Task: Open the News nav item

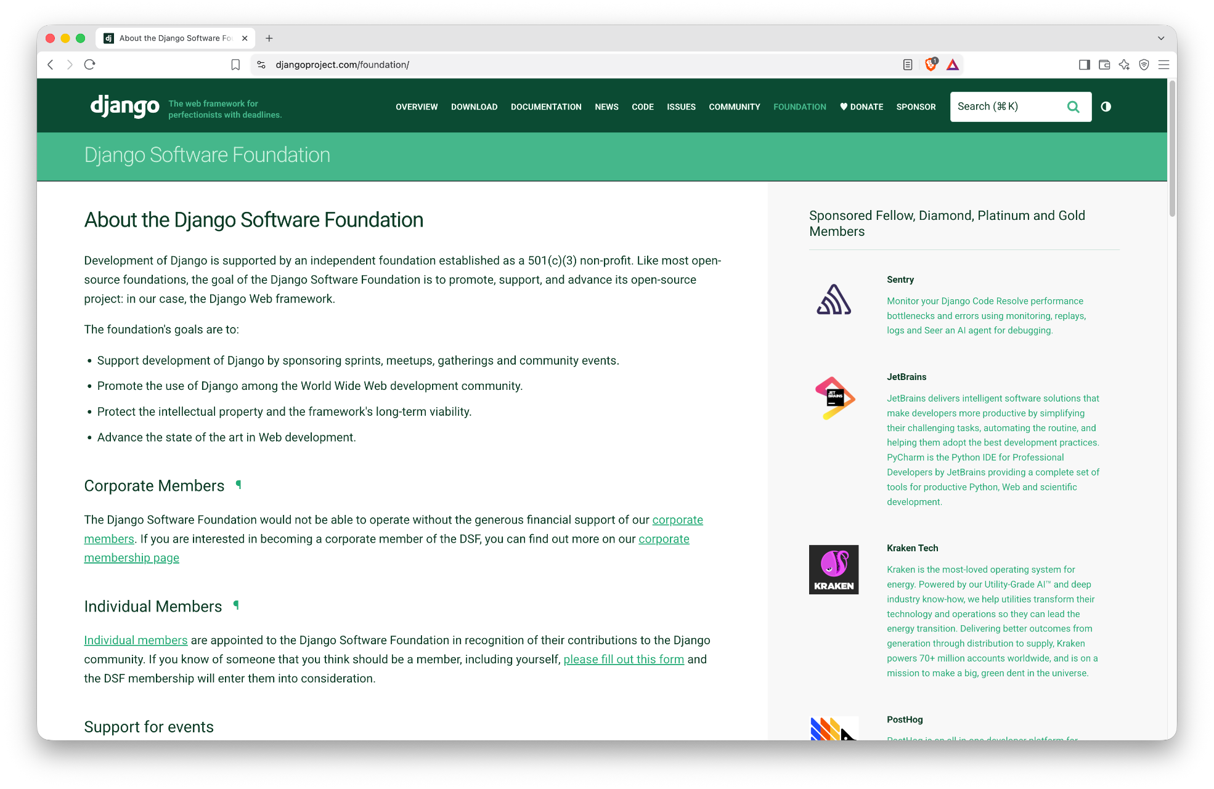Action: tap(606, 107)
